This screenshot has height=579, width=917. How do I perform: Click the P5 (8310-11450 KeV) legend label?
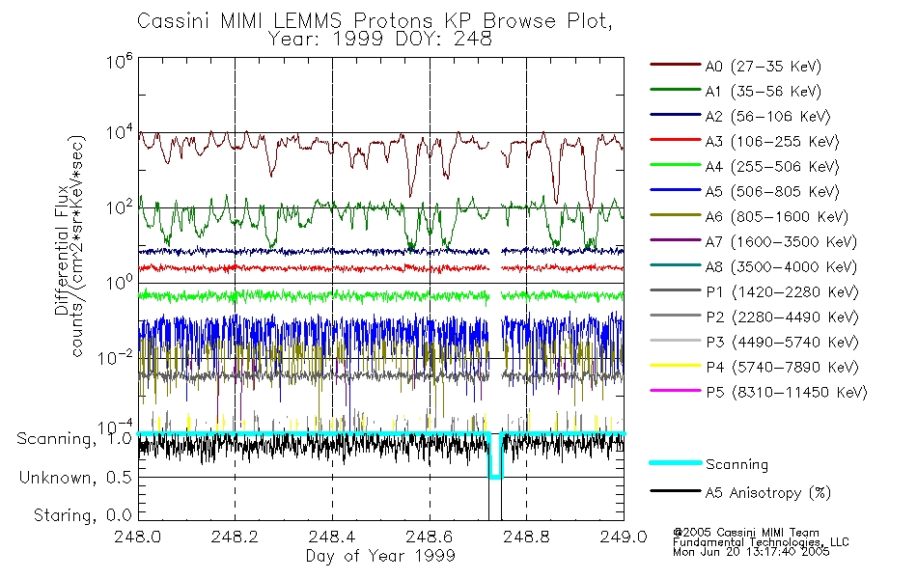pos(787,393)
